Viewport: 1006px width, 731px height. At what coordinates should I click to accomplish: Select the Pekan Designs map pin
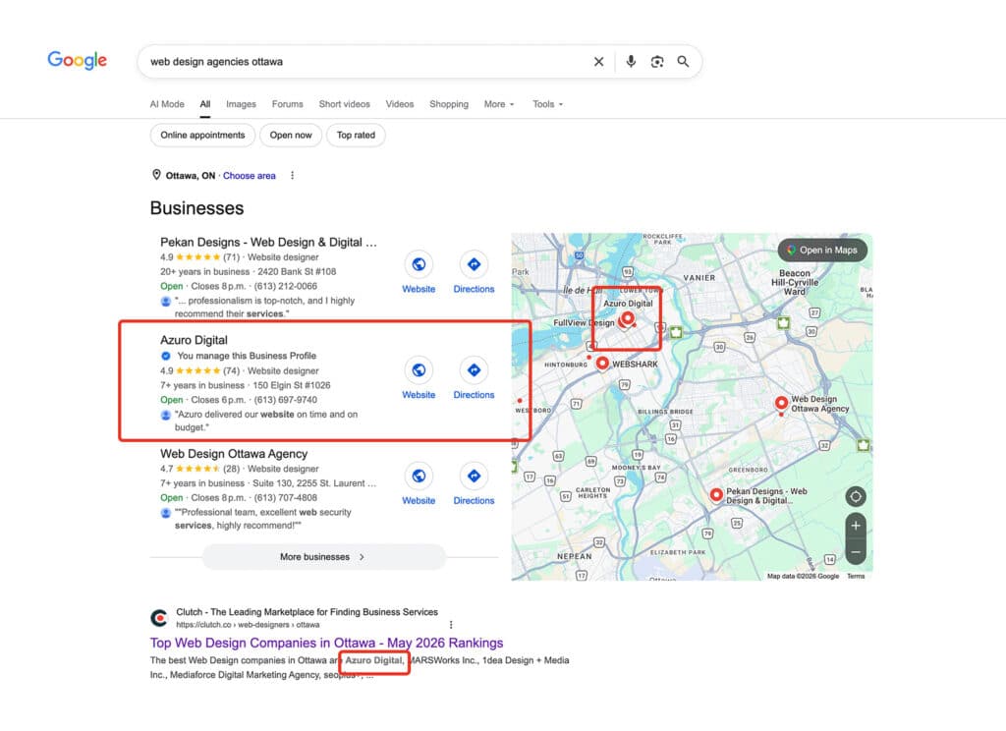point(716,495)
